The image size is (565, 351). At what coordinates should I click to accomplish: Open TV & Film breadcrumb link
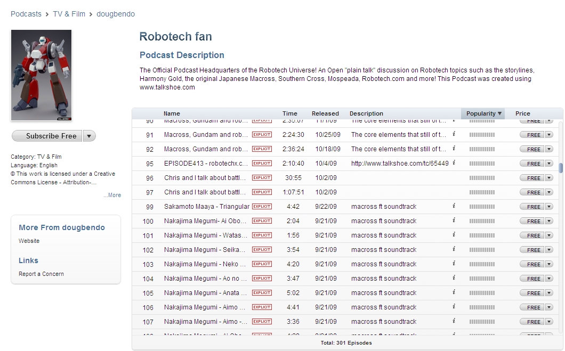[x=69, y=14]
